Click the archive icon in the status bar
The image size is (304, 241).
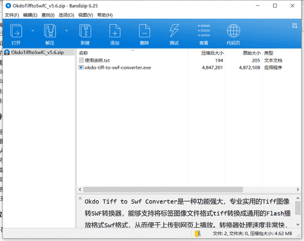click(197, 234)
